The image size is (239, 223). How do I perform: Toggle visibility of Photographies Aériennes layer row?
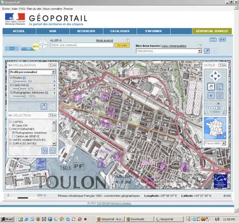coord(11,93)
